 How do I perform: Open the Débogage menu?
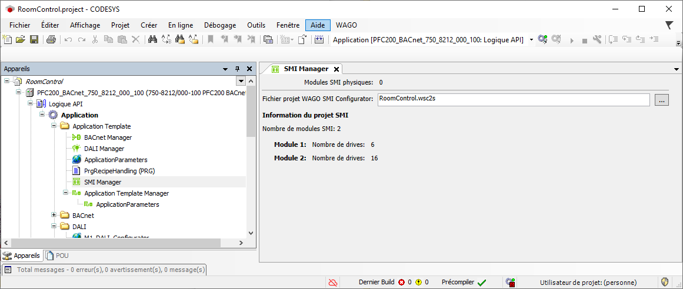220,25
